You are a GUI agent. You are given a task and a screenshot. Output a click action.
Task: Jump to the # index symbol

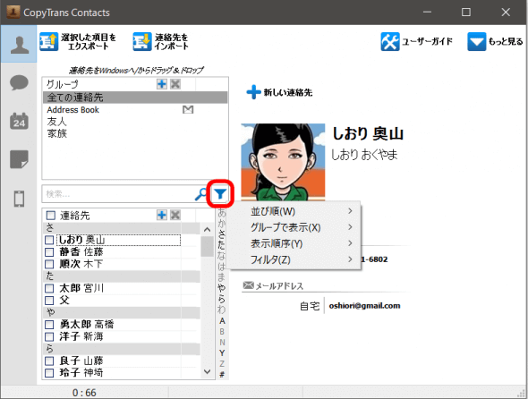[222, 374]
